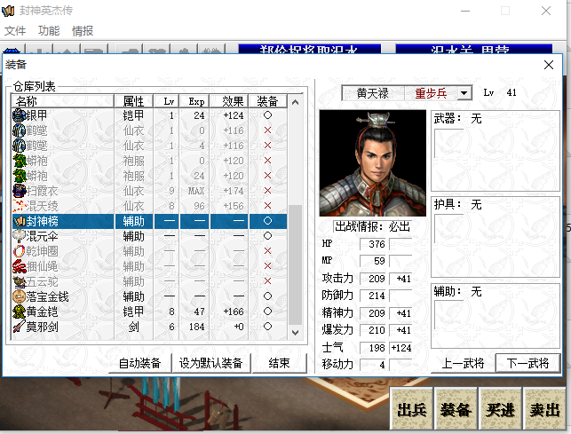This screenshot has height=434, width=571.
Task: Click the 封神榜 item icon
Action: pyautogui.click(x=20, y=221)
